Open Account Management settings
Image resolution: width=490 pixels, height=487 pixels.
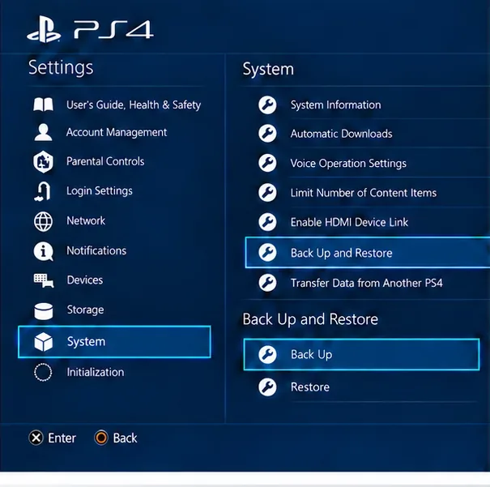(x=117, y=133)
